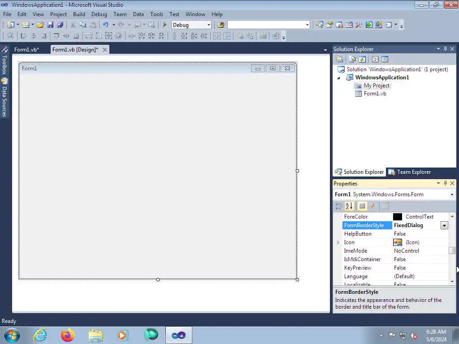Open the New Project icon's dropdown arrow

point(18,25)
